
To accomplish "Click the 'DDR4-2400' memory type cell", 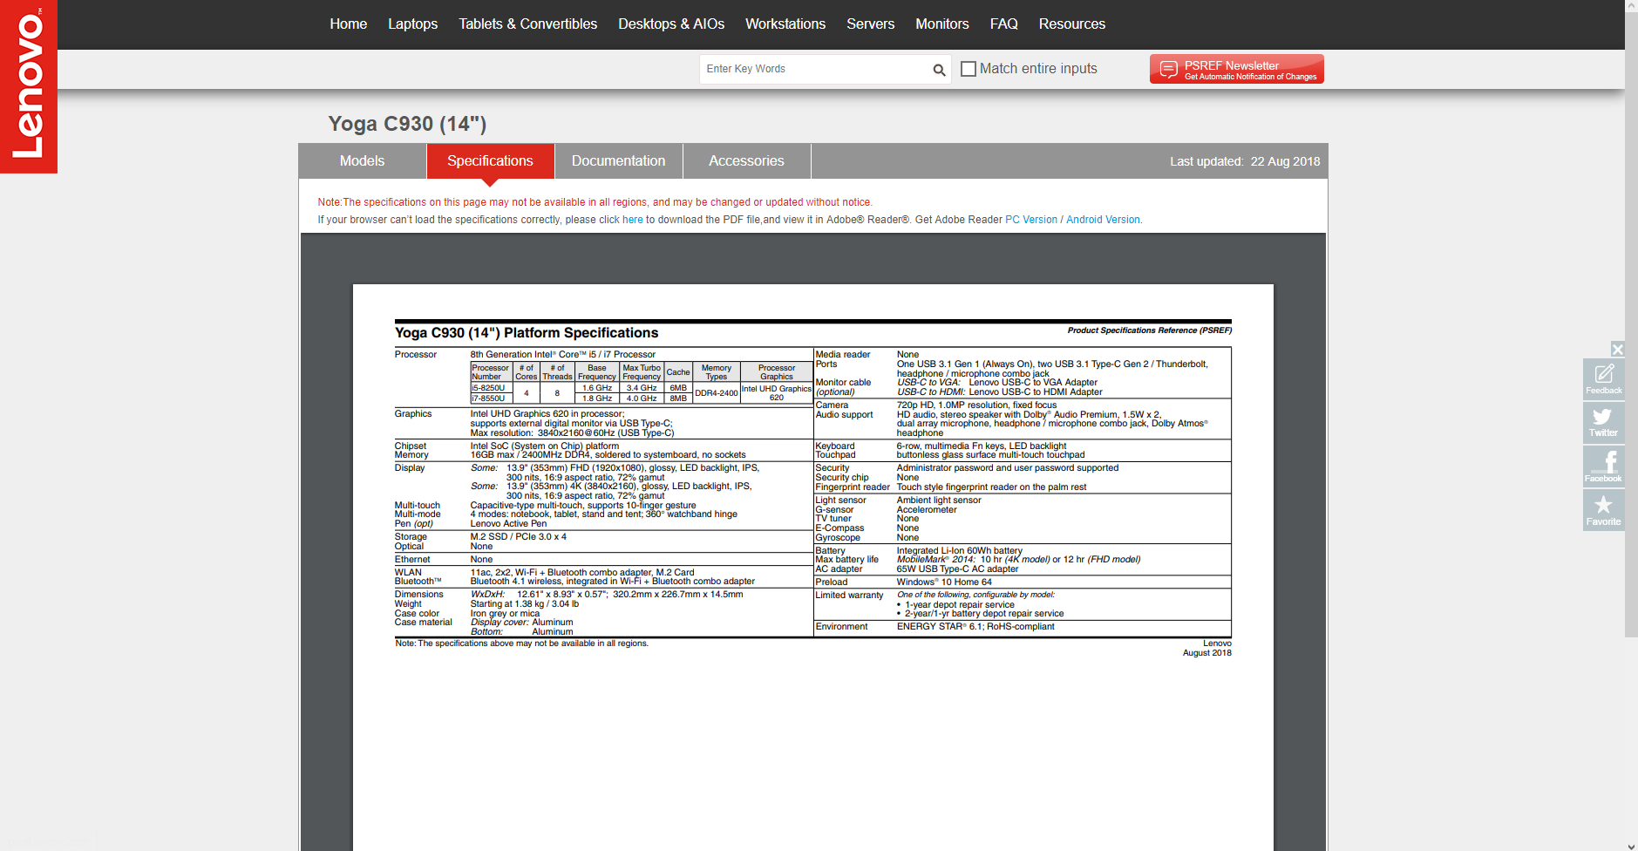I will 717,393.
